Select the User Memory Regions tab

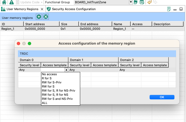pyautogui.click(x=22, y=9)
